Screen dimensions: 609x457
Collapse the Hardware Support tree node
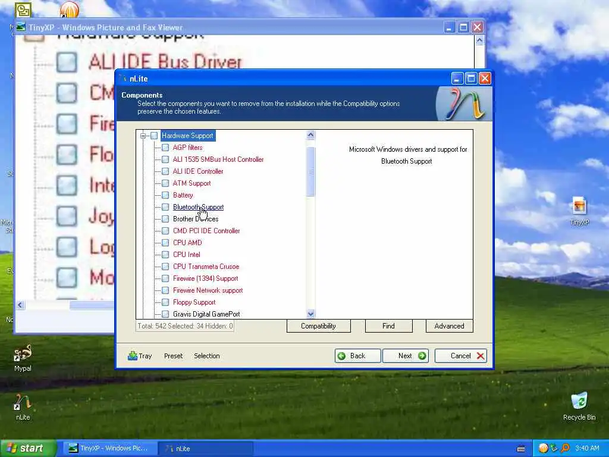[143, 136]
